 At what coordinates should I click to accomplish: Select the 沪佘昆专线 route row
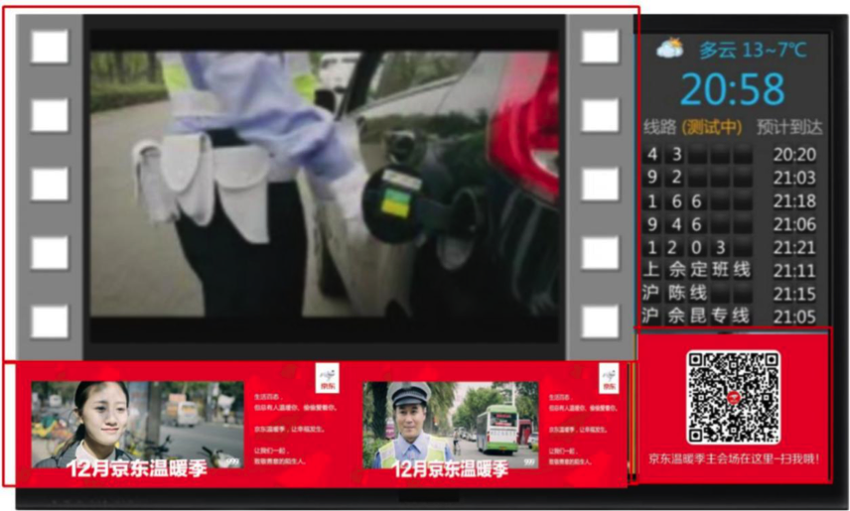(731, 317)
